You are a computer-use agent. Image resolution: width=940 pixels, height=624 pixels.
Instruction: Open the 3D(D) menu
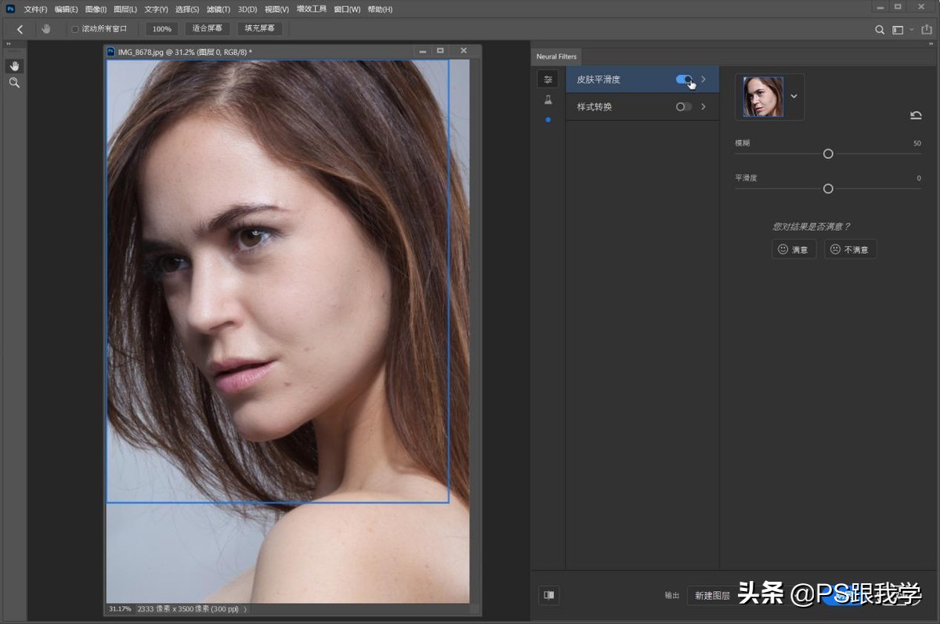pyautogui.click(x=248, y=9)
